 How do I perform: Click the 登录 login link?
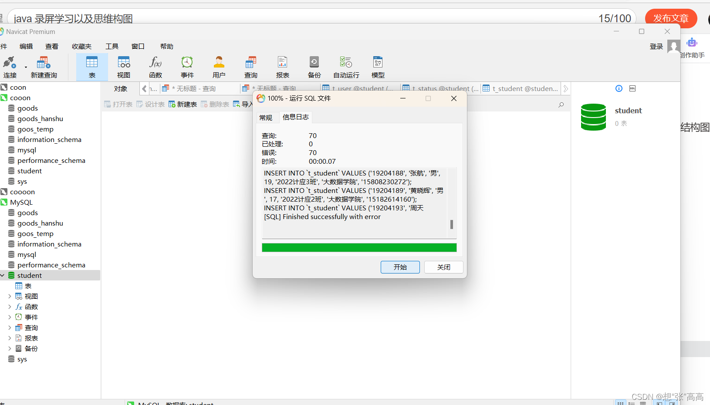[656, 47]
